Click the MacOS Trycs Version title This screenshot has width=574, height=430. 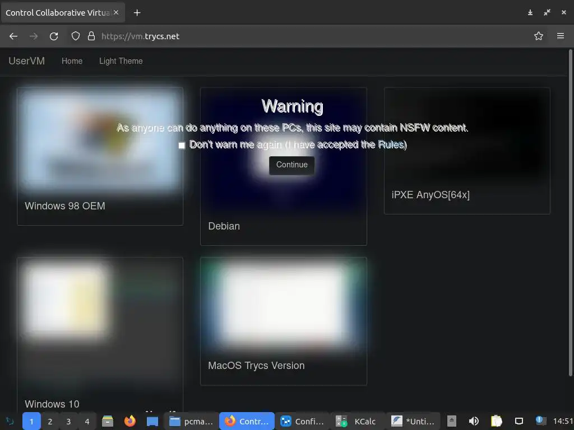click(x=256, y=366)
